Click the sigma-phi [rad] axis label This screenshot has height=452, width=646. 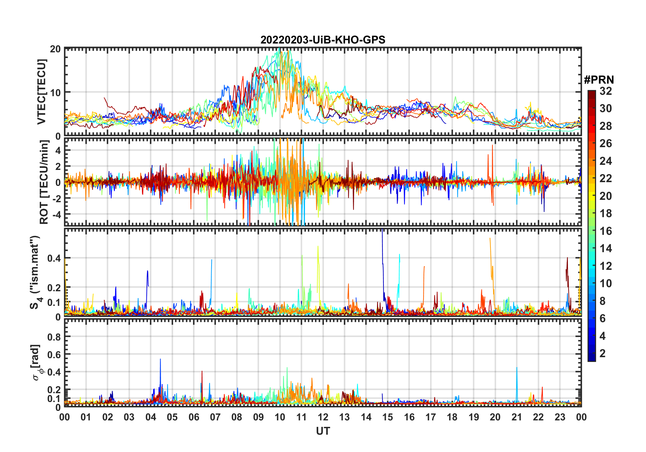click(38, 363)
